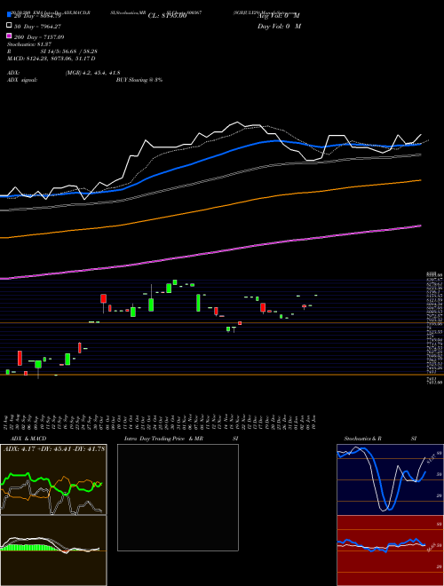The image size is (444, 586).
Task: Click the orange moving average line
Action: [210, 210]
